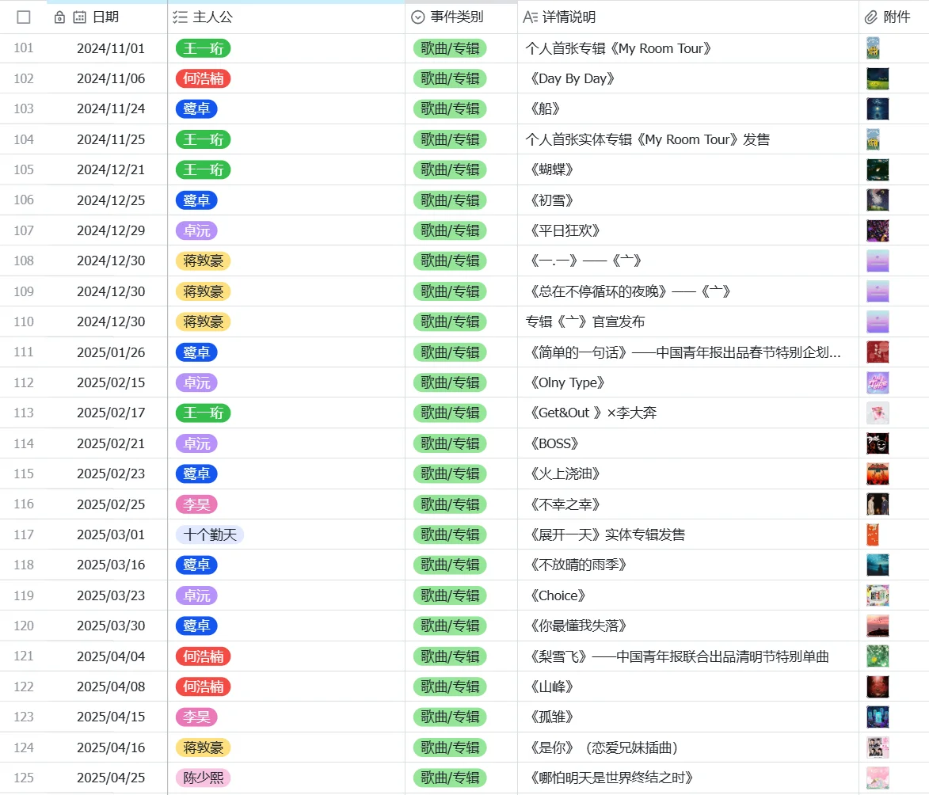Open attachment thumbnail for《初雪》
Screen dimensions: 929x795
(x=878, y=200)
